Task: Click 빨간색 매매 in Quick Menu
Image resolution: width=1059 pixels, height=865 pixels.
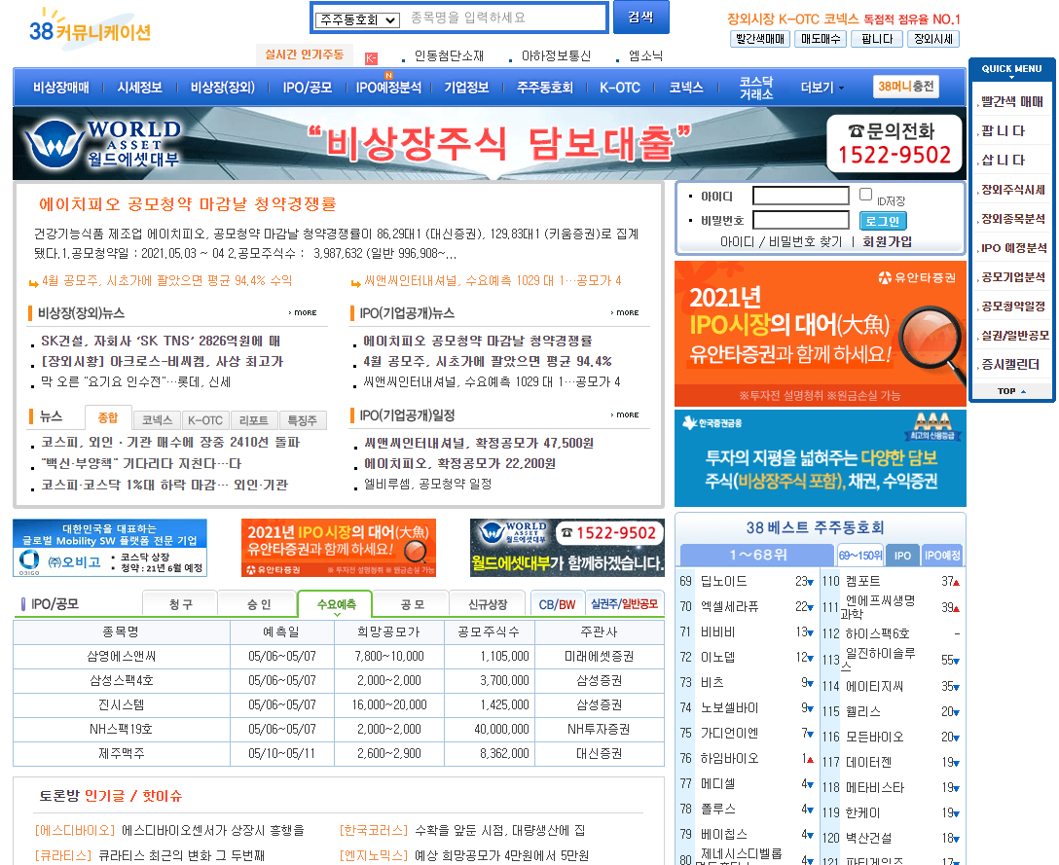Action: [1011, 101]
